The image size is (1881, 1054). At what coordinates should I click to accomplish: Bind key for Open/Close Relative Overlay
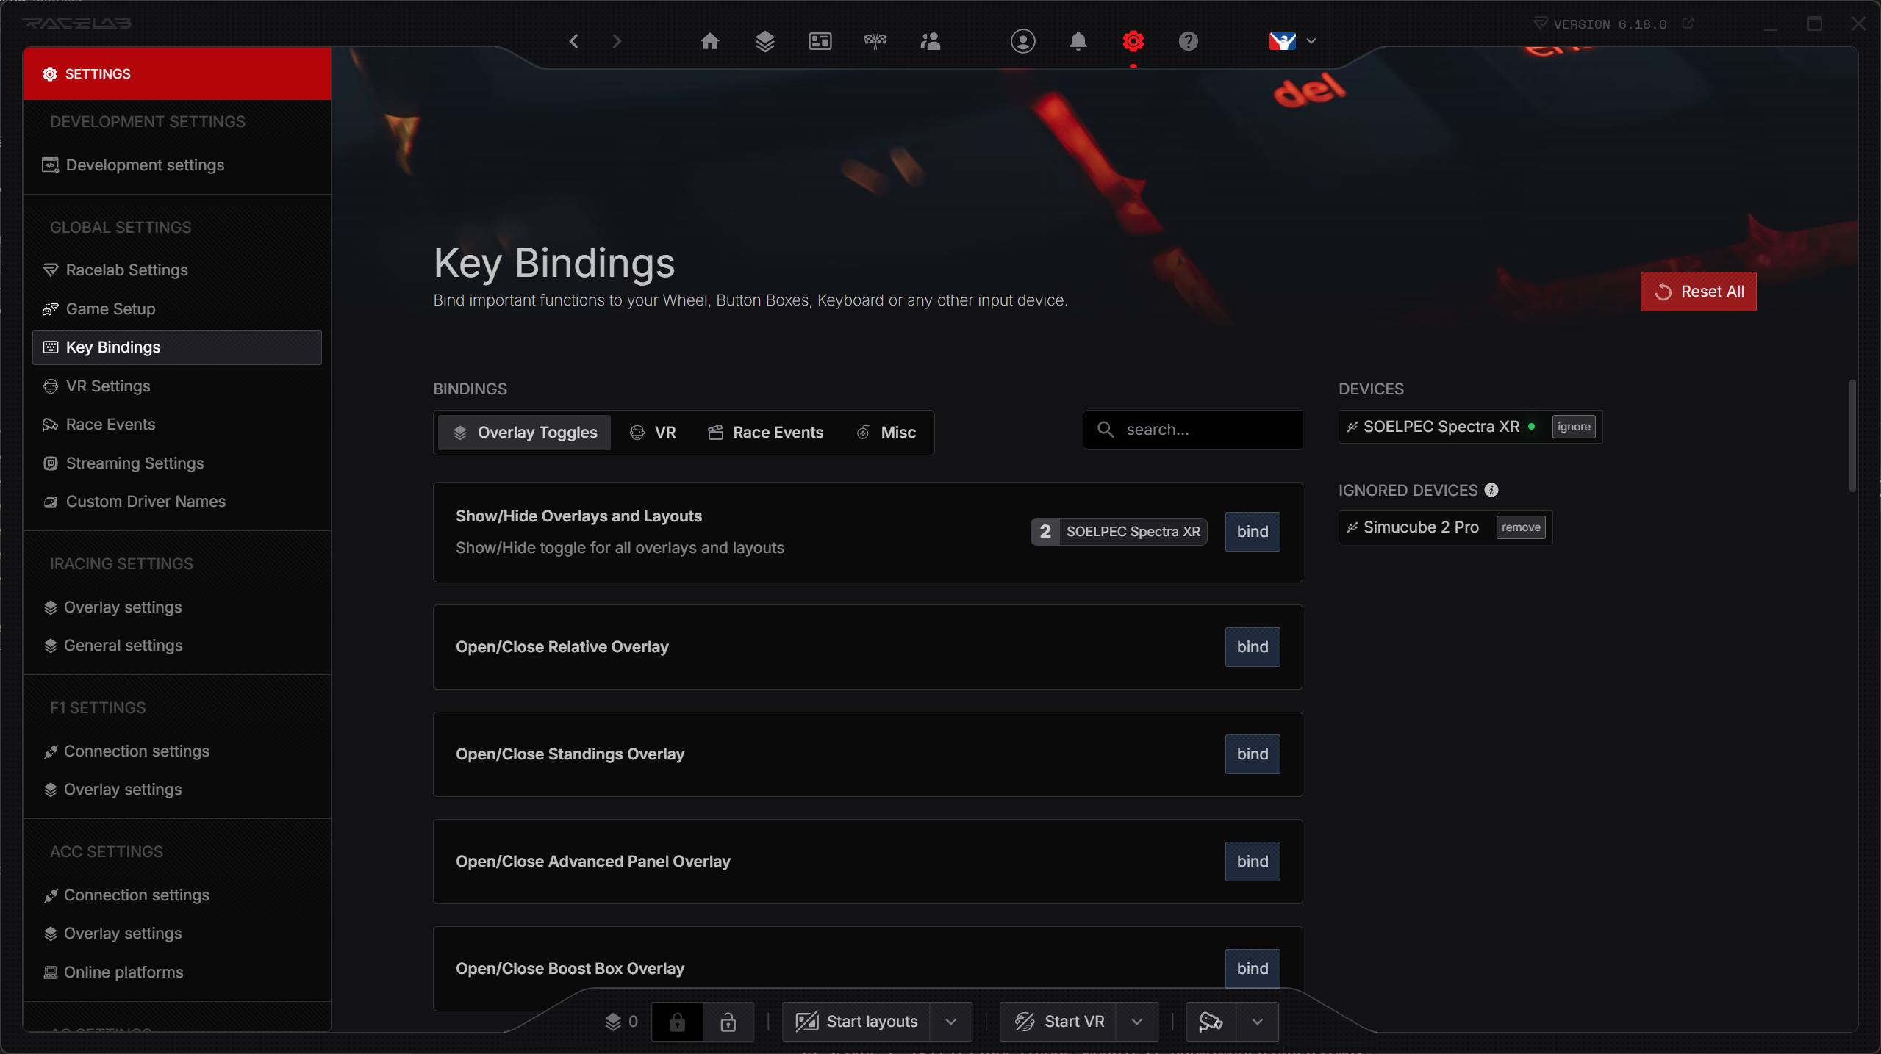(1252, 647)
